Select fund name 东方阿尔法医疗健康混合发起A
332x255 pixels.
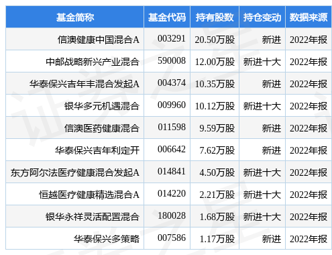pos(75,172)
